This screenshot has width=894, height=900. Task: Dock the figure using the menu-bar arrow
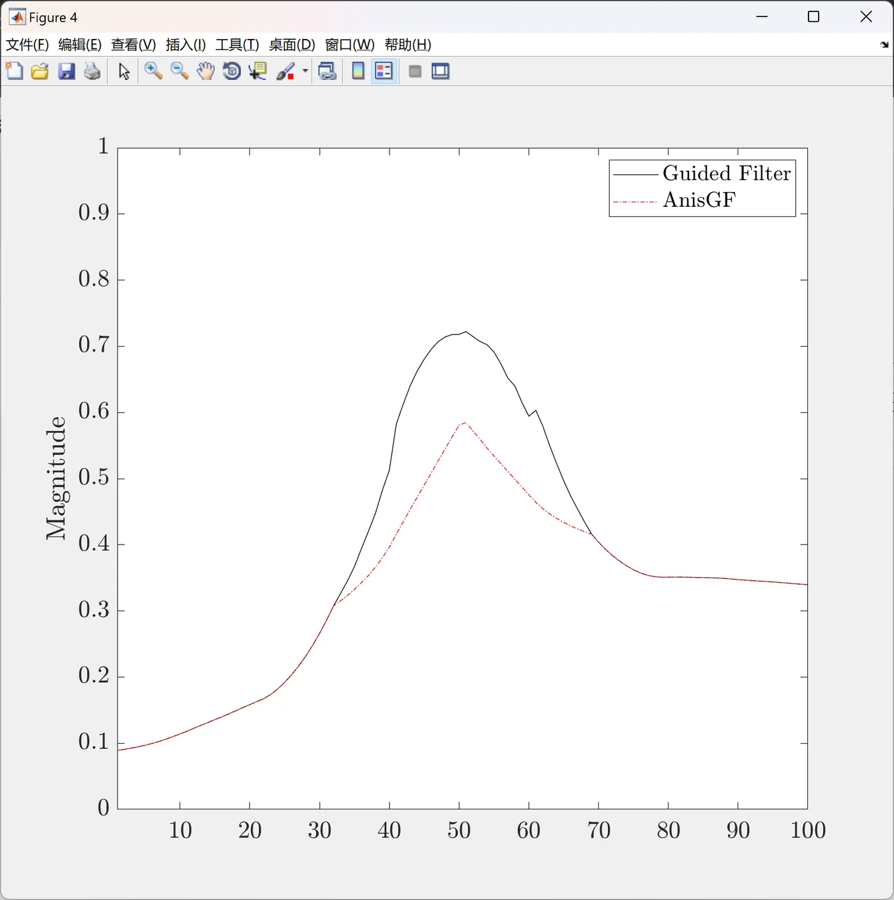[x=884, y=45]
